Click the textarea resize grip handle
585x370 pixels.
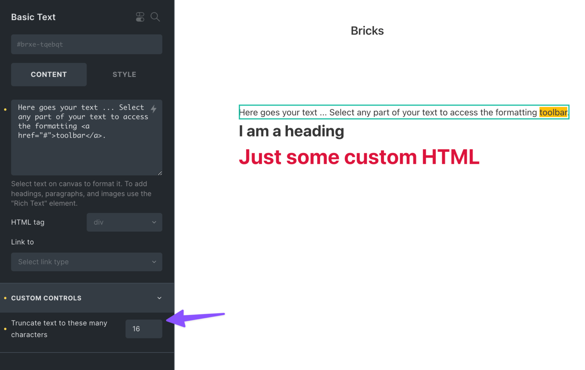click(160, 173)
